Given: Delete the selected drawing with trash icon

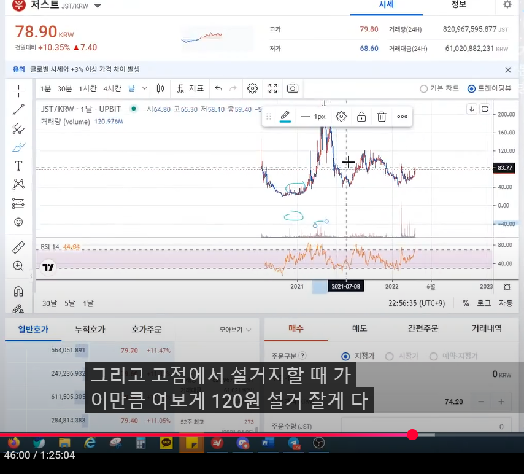Looking at the screenshot, I should coord(382,117).
